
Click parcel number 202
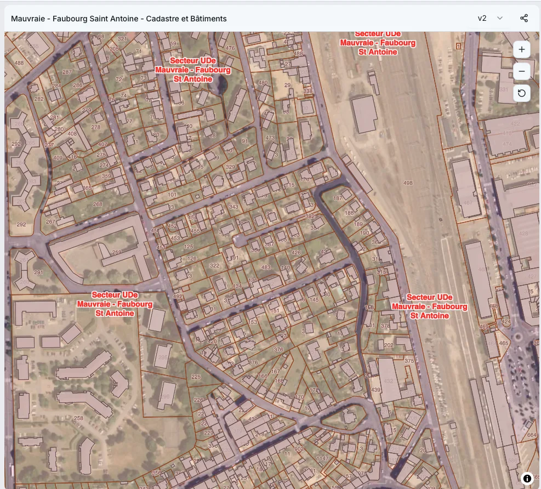389,345
